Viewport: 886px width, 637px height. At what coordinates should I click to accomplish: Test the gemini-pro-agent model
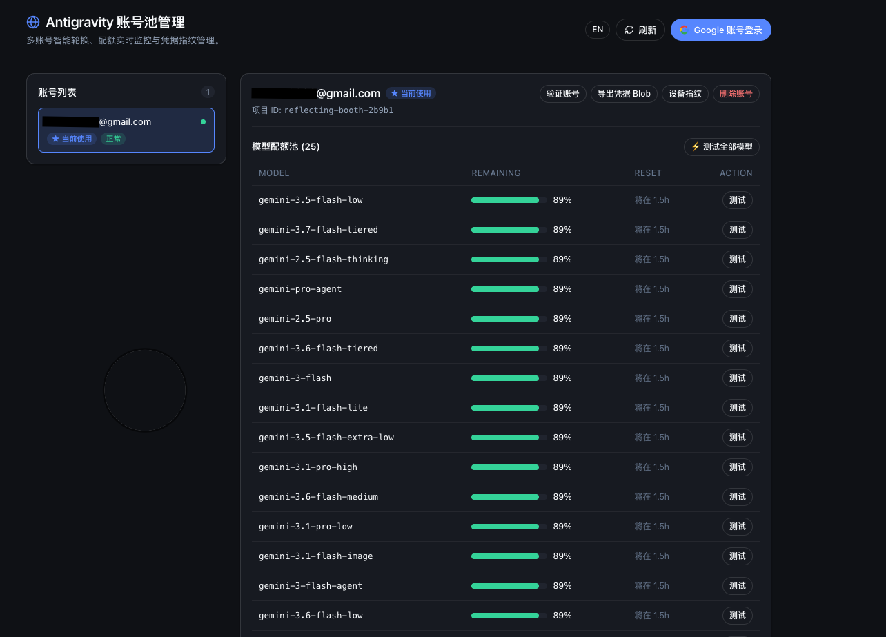tap(738, 289)
